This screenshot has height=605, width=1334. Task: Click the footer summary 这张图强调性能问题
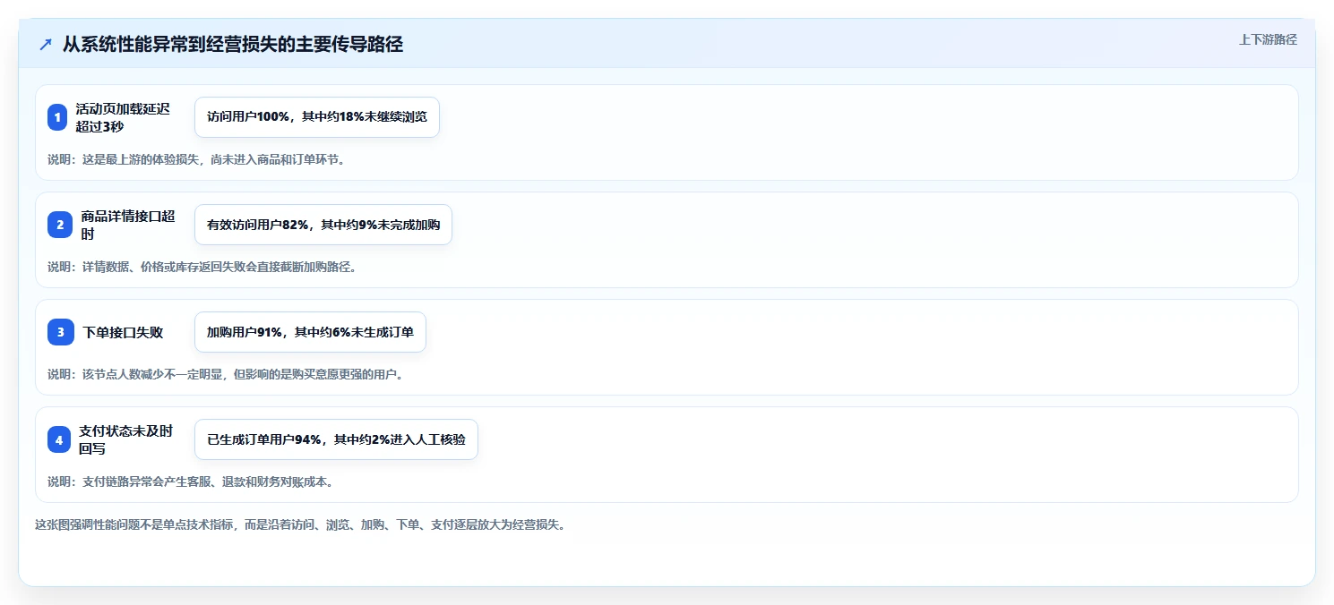[301, 524]
